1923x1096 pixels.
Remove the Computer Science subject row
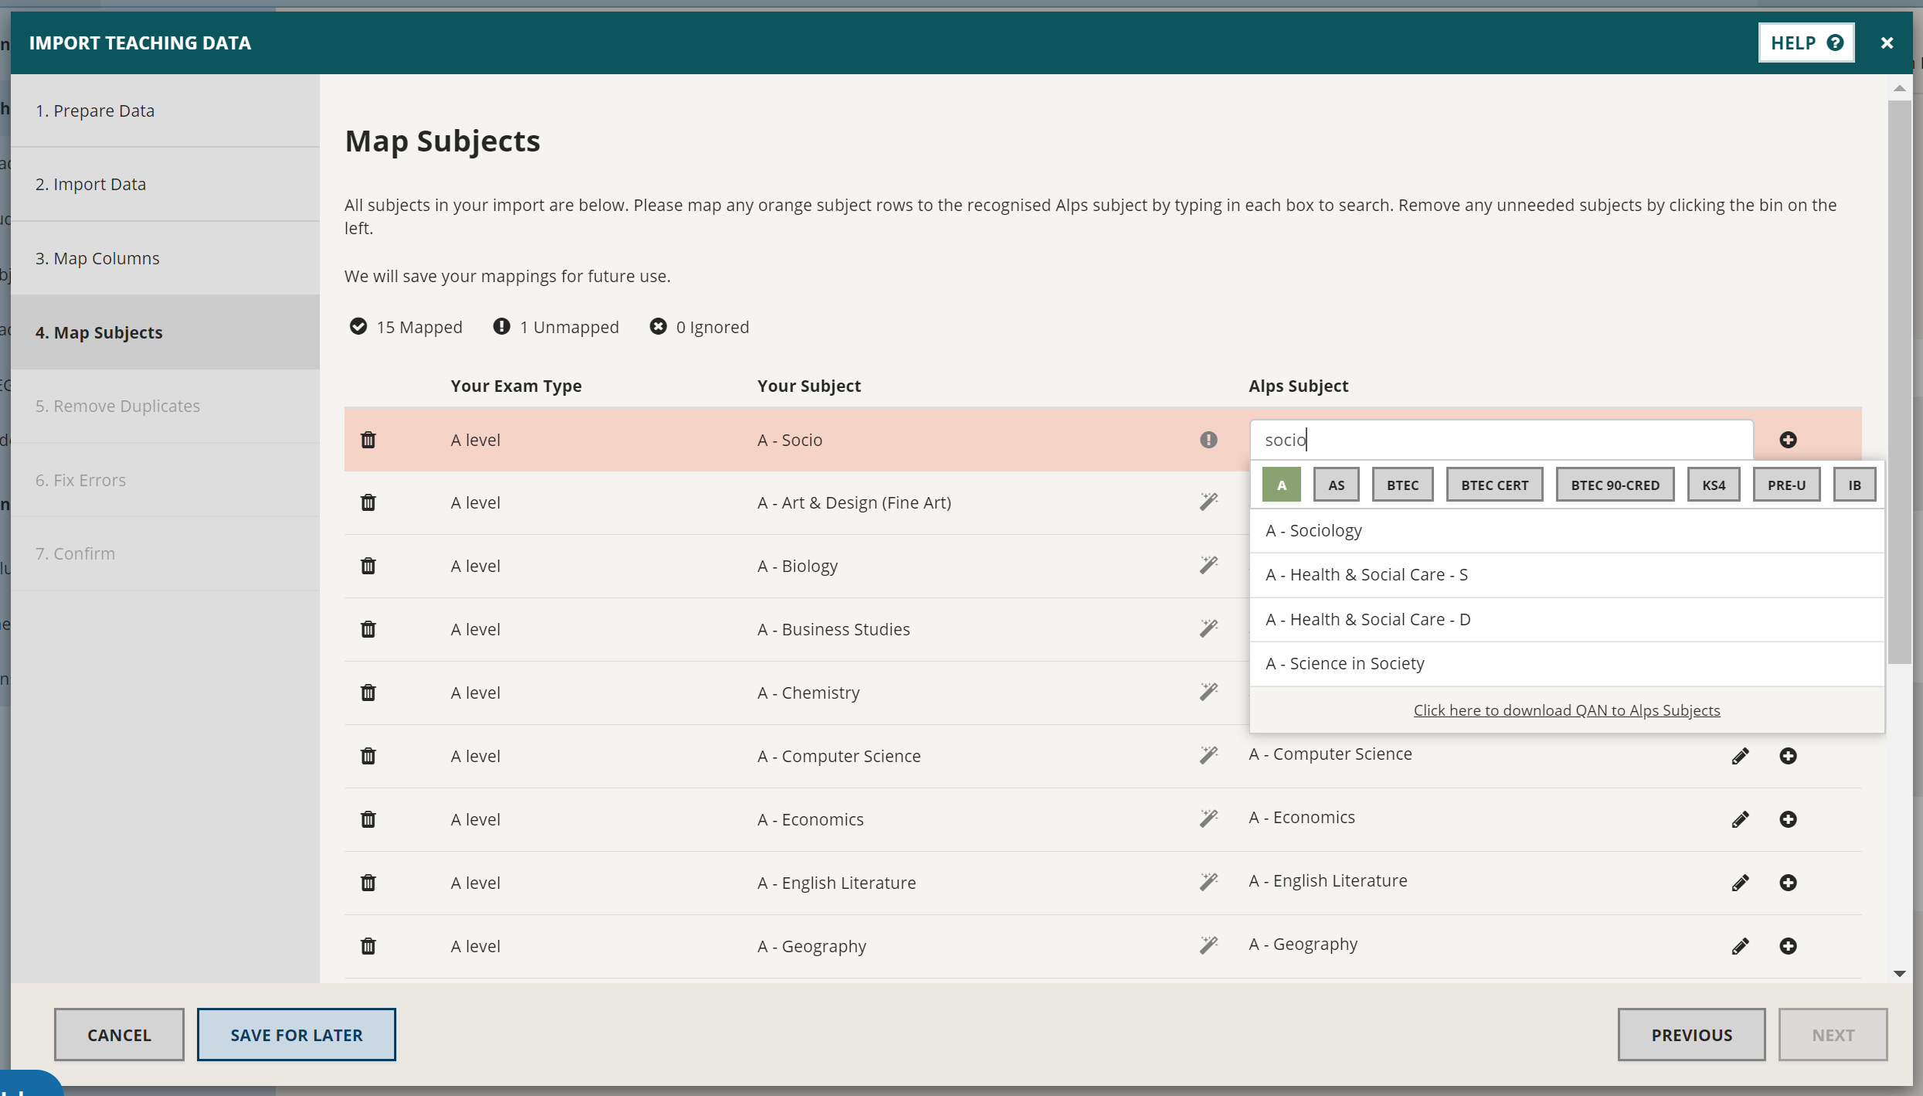(368, 756)
